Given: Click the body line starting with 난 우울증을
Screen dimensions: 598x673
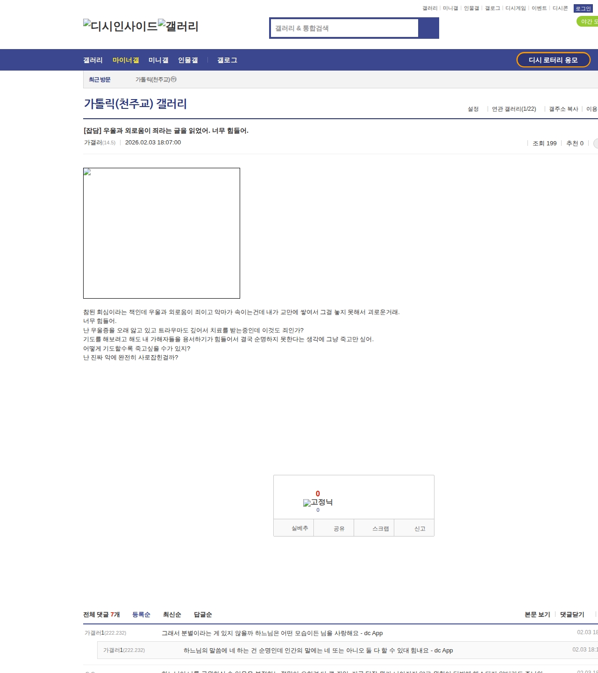Looking at the screenshot, I should 193,330.
